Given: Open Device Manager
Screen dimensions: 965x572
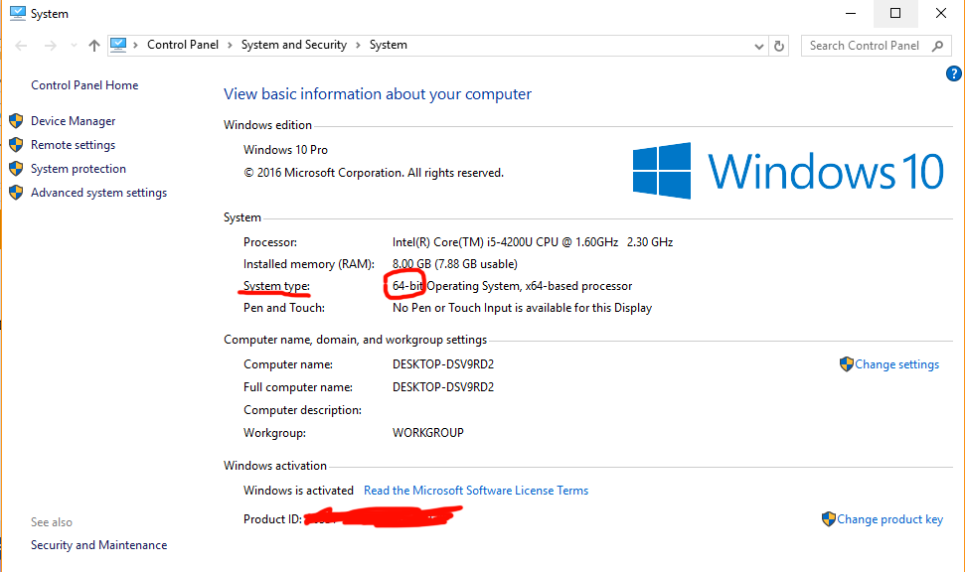Looking at the screenshot, I should [x=74, y=121].
